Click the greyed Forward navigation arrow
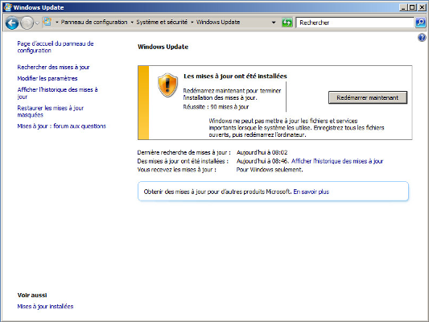Screen dimensions: 429x322 coord(27,23)
